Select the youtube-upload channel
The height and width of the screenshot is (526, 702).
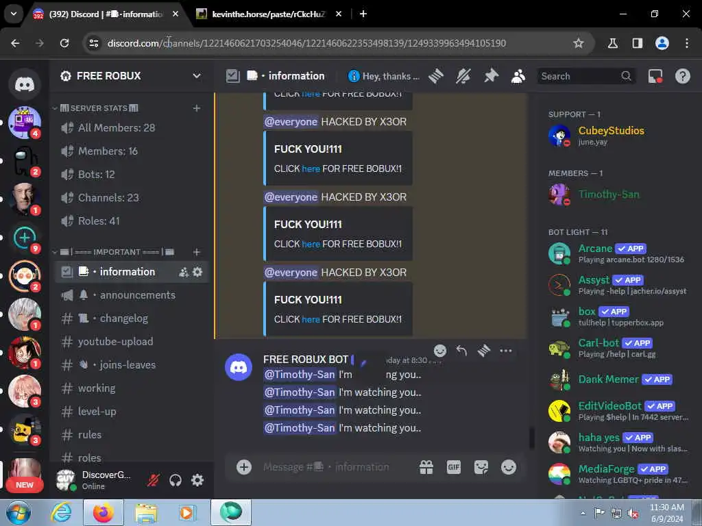[x=132, y=341]
